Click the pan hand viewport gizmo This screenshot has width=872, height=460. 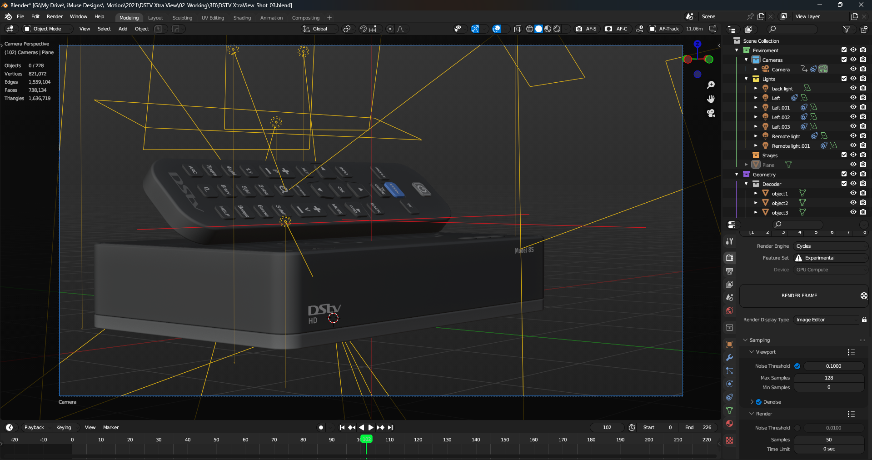coord(711,99)
